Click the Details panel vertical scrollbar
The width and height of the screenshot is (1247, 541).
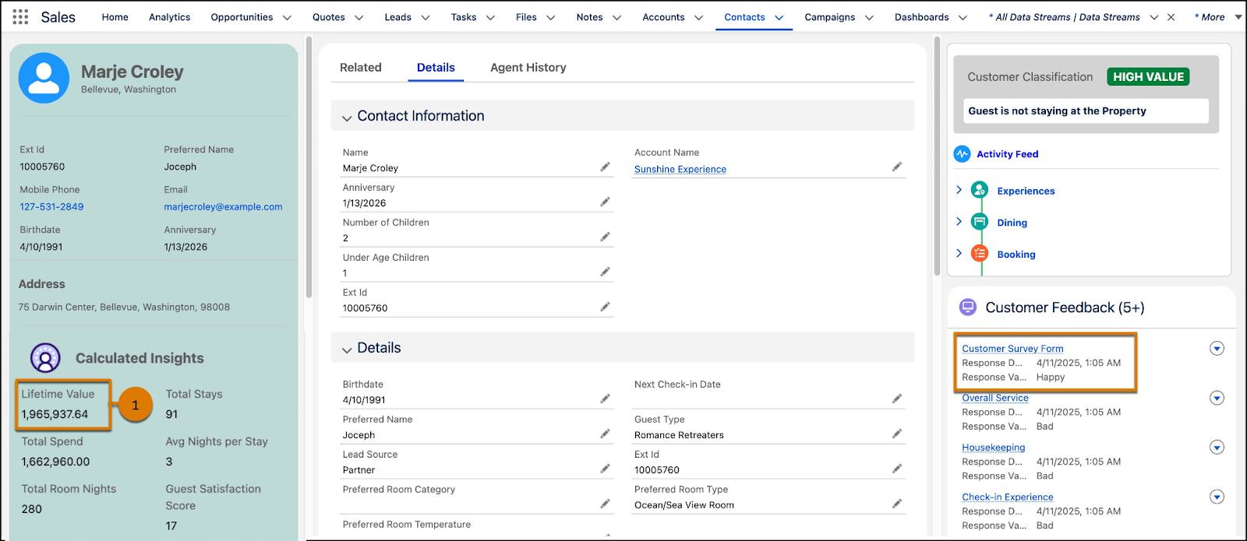click(938, 156)
